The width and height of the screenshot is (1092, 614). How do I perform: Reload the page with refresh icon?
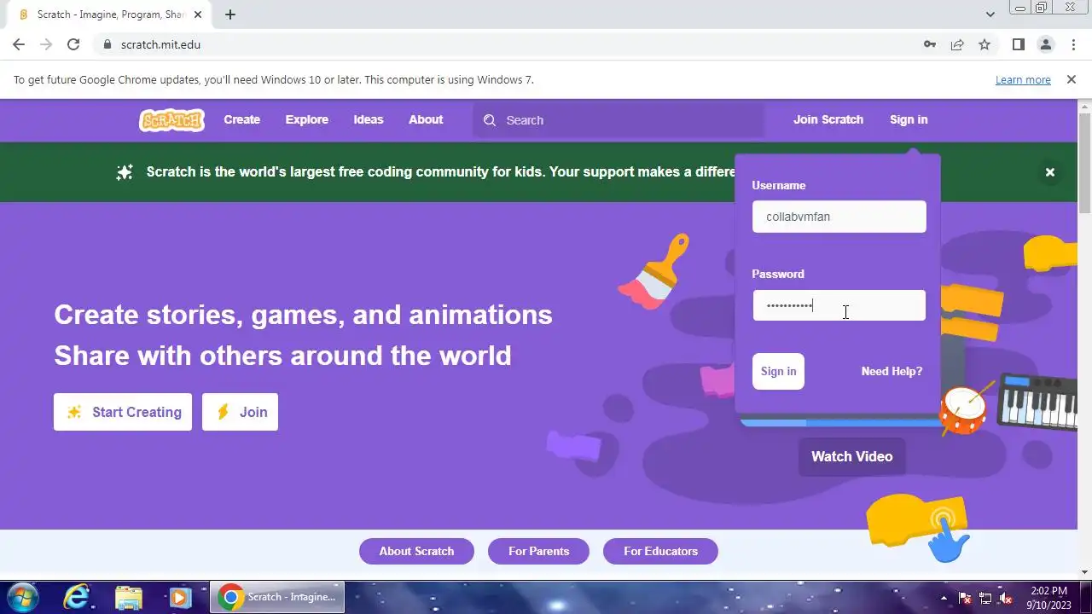[x=73, y=44]
